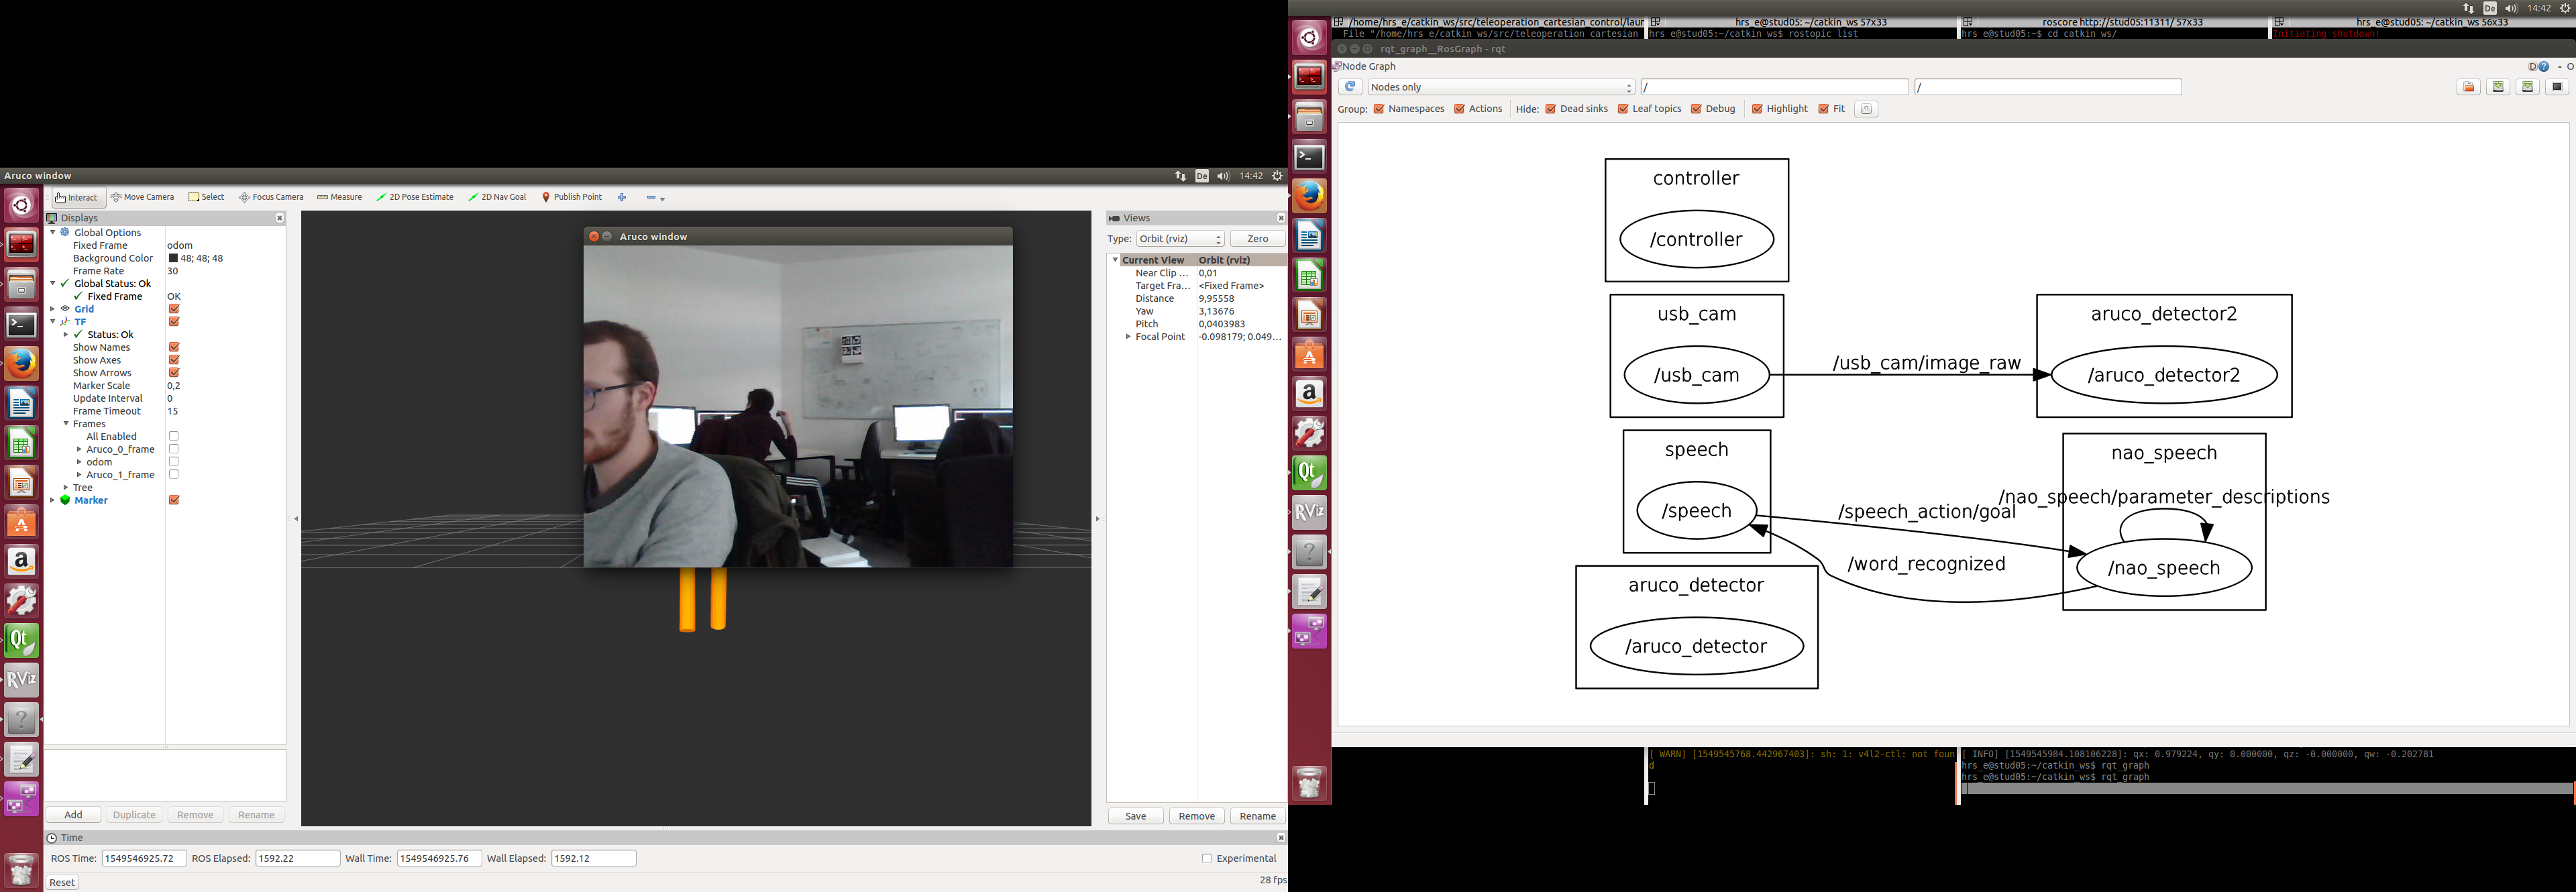Viewport: 2576px width, 892px height.
Task: Select the 2D Nav Goal tool
Action: coord(497,197)
